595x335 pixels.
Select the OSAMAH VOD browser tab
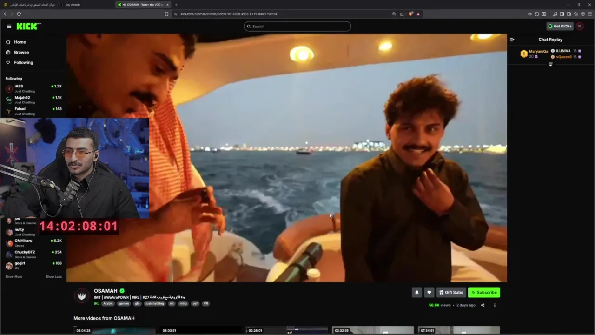click(143, 5)
